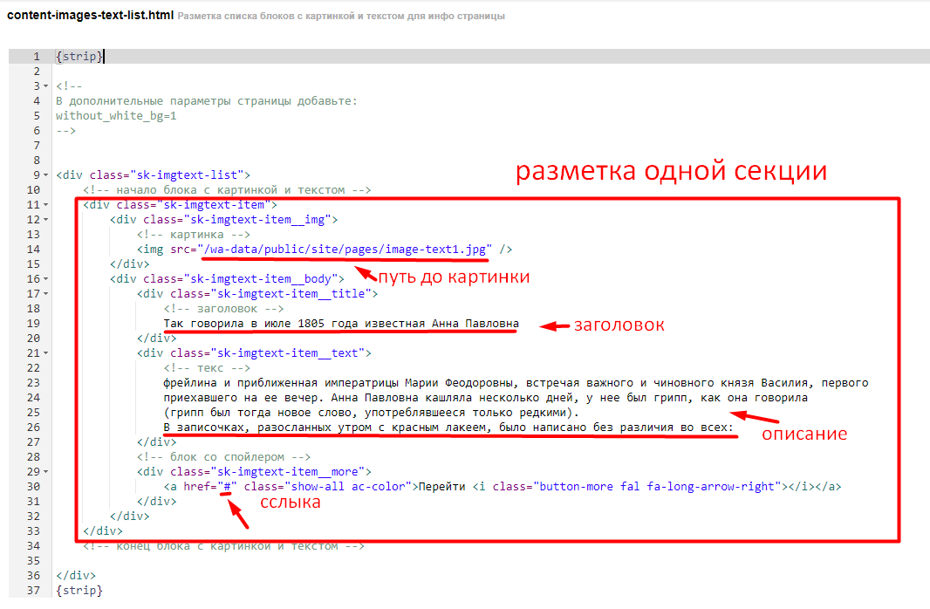Collapse the sk-imgtext-list div on line 9
Viewport: 930px width, 609px height.
[45, 175]
